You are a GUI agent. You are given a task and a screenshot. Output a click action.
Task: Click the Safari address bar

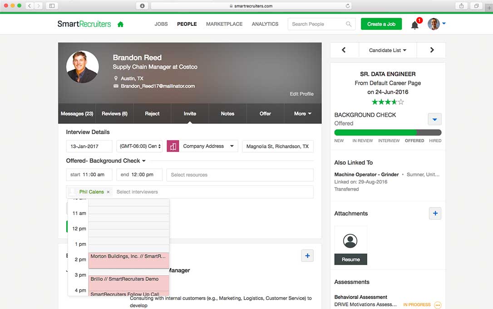pos(251,5)
